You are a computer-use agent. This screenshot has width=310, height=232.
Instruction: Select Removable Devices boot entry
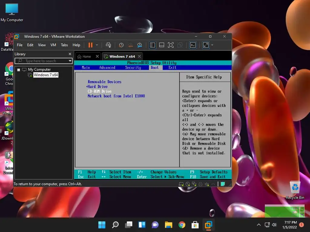[104, 82]
